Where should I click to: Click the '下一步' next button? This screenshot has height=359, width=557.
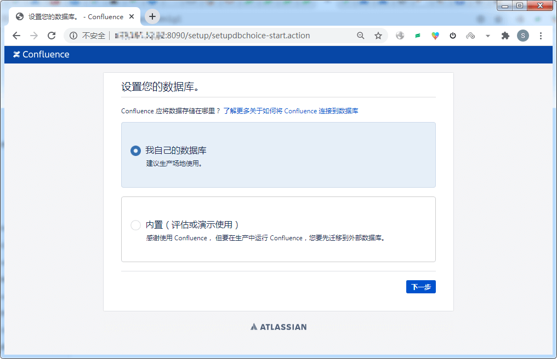tap(420, 287)
